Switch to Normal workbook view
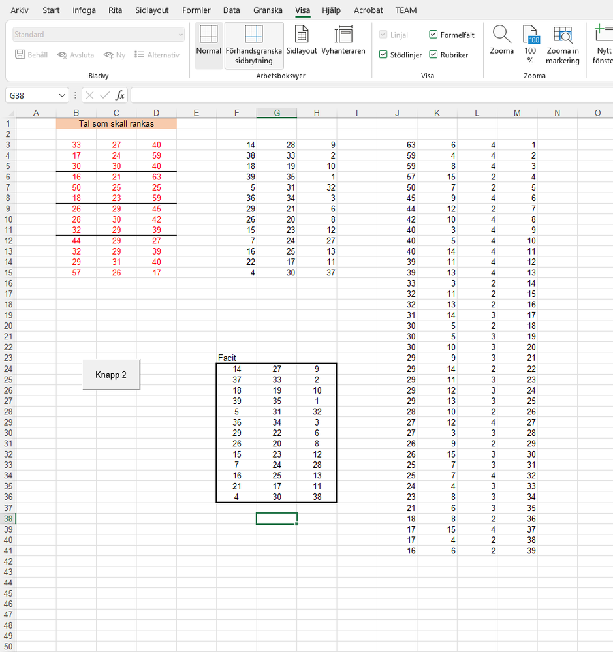The height and width of the screenshot is (652, 613). (208, 45)
